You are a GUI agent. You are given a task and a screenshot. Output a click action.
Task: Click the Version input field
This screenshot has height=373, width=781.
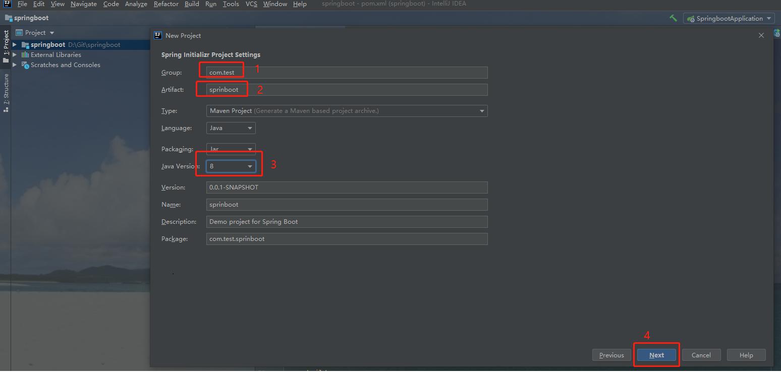click(347, 188)
